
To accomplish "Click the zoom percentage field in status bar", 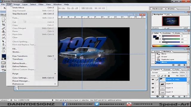I will [x=4, y=100].
